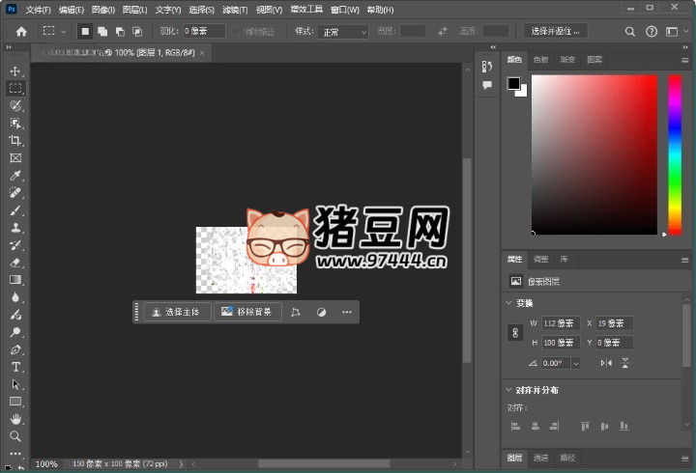
Task: Click the feather (羽化) pixel input field
Action: click(204, 31)
